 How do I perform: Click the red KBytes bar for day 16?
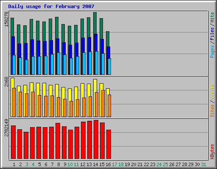[x=108, y=144]
